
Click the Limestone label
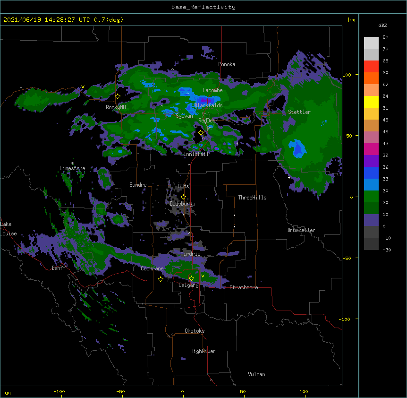[72, 168]
